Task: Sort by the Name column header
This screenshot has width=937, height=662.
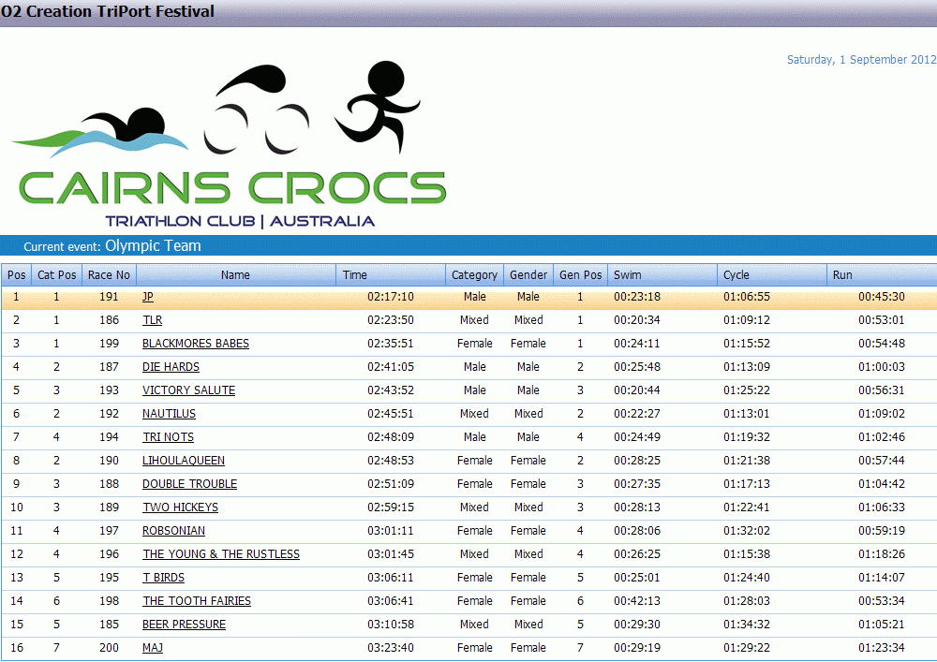Action: click(235, 274)
